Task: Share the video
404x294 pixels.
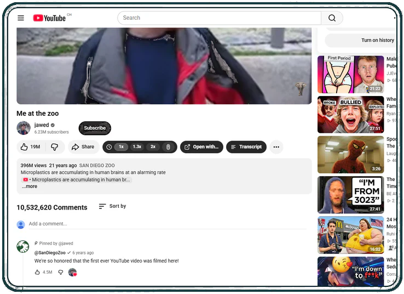Action: [x=83, y=147]
